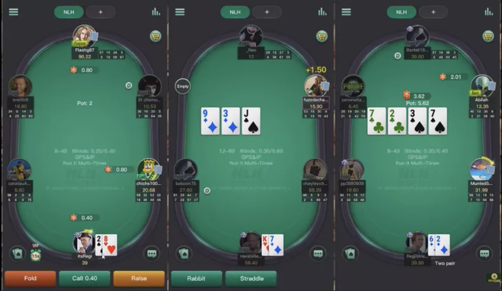Open hamburger menu on right table
Image resolution: width=502 pixels, height=291 pixels.
[346, 12]
